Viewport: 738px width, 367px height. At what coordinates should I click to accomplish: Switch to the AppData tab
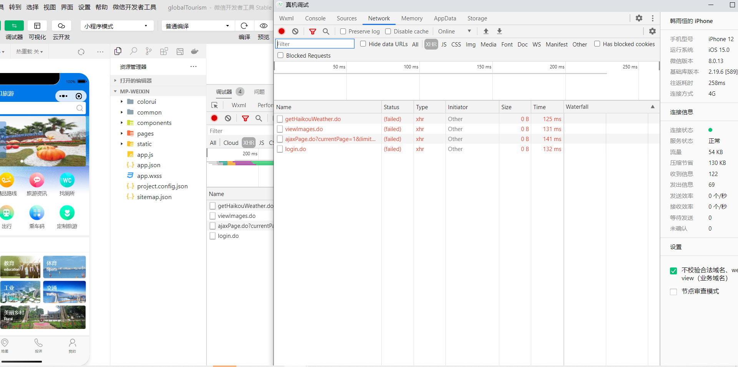pos(445,18)
